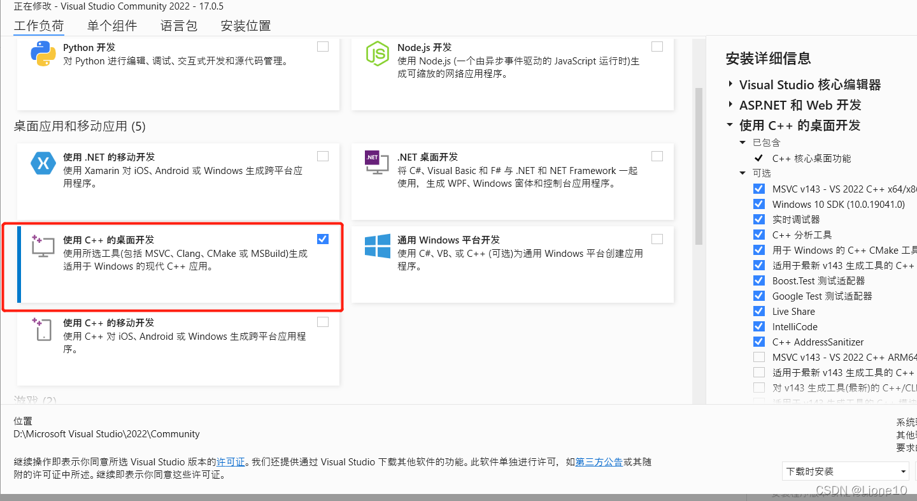
Task: Select the 使用 C++ 的移动开发 workload card
Action: tap(178, 347)
